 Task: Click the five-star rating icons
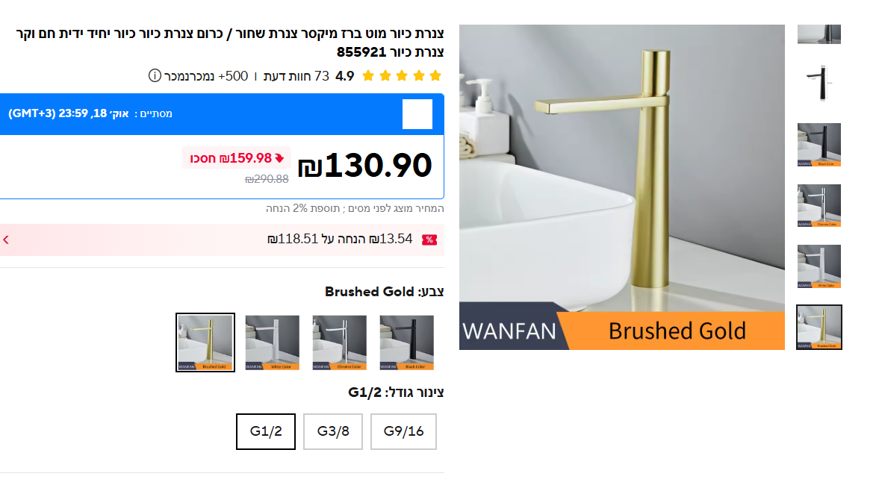pos(402,75)
